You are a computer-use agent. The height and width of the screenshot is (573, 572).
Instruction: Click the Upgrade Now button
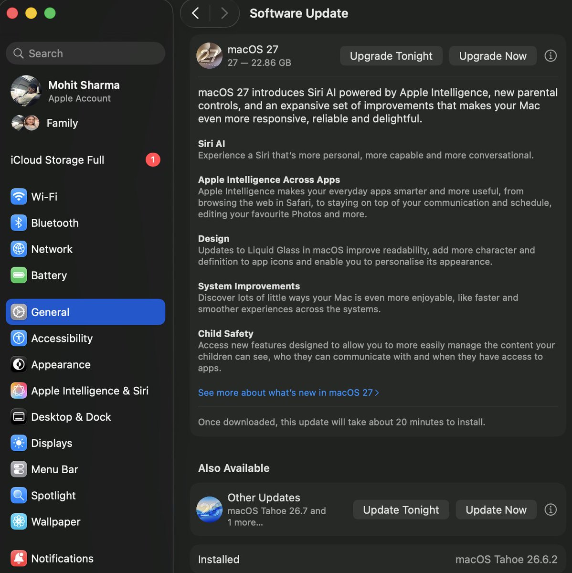pyautogui.click(x=493, y=56)
